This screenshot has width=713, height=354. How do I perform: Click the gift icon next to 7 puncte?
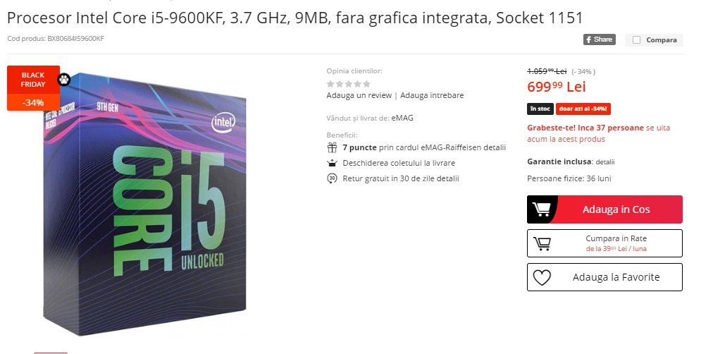tap(332, 147)
